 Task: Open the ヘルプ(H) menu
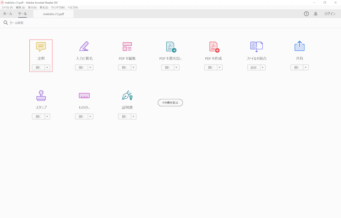73,7
